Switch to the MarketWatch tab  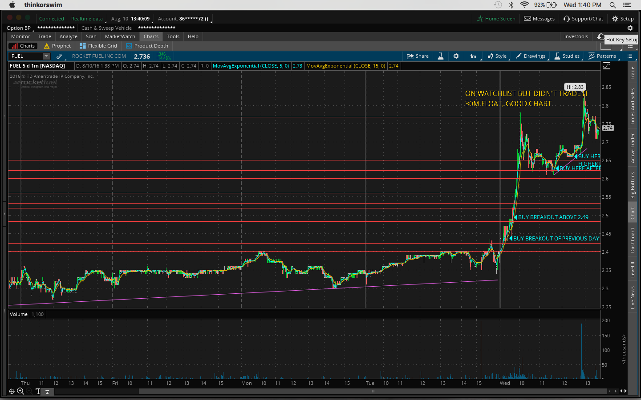[120, 36]
